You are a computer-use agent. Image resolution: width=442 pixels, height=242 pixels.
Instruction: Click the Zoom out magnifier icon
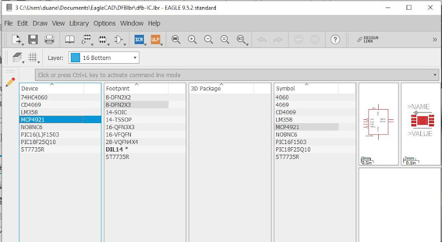click(209, 40)
